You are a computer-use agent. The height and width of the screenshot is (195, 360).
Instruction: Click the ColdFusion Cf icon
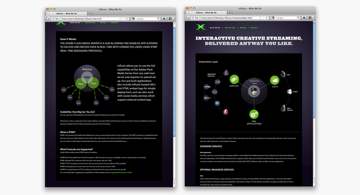(x=217, y=103)
